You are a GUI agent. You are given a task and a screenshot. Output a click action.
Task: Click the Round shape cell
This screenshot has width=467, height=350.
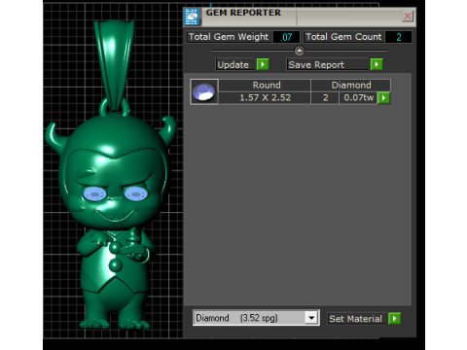click(x=265, y=86)
